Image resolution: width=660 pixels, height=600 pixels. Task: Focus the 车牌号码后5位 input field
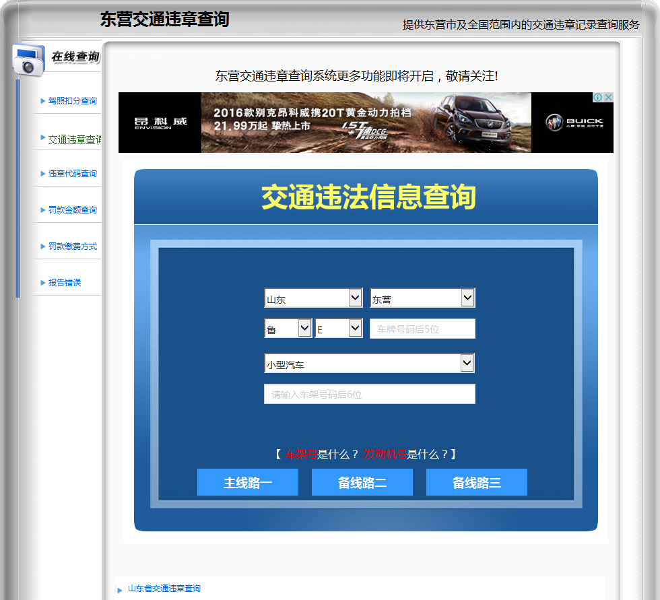pyautogui.click(x=423, y=329)
